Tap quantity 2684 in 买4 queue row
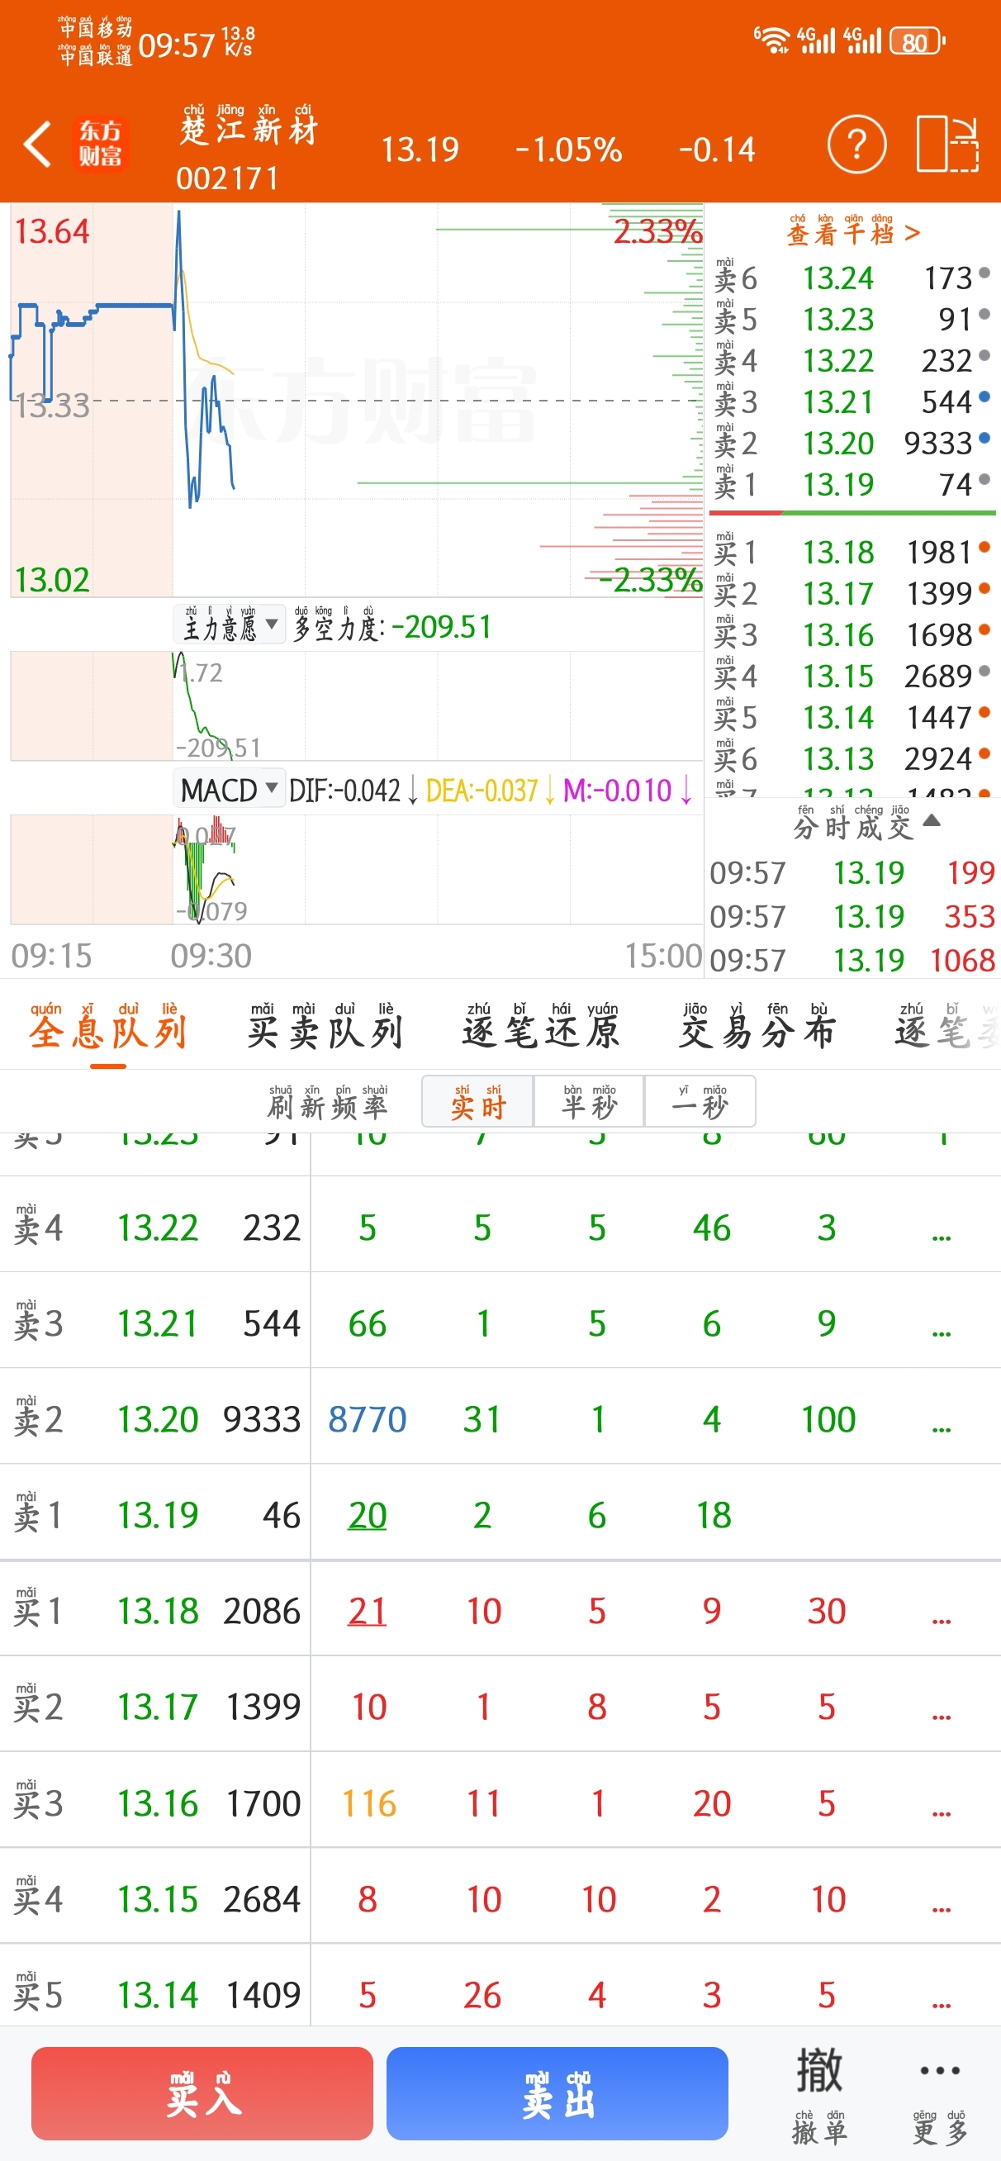The height and width of the screenshot is (2161, 1001). point(262,1898)
